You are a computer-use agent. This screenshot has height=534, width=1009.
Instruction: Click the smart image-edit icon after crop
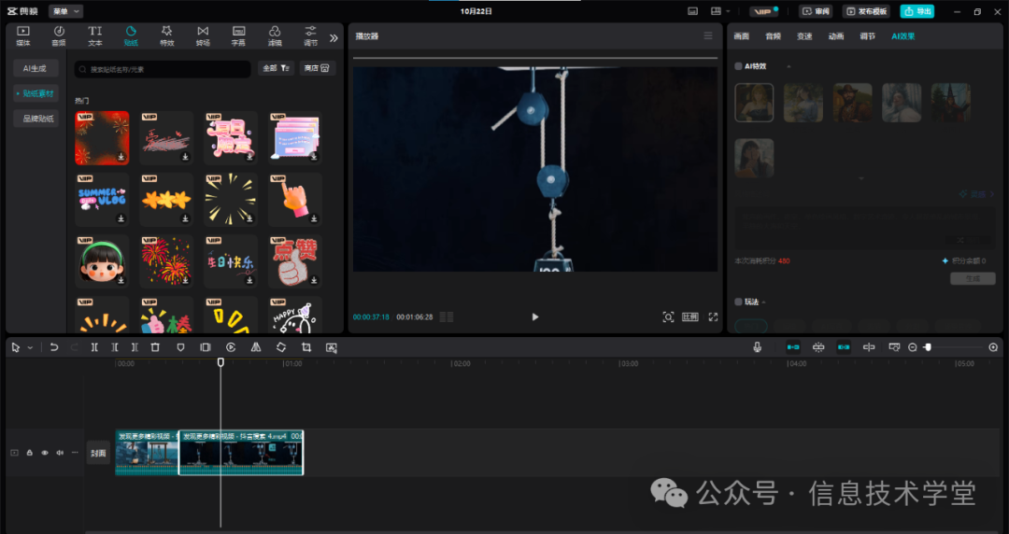tap(332, 347)
